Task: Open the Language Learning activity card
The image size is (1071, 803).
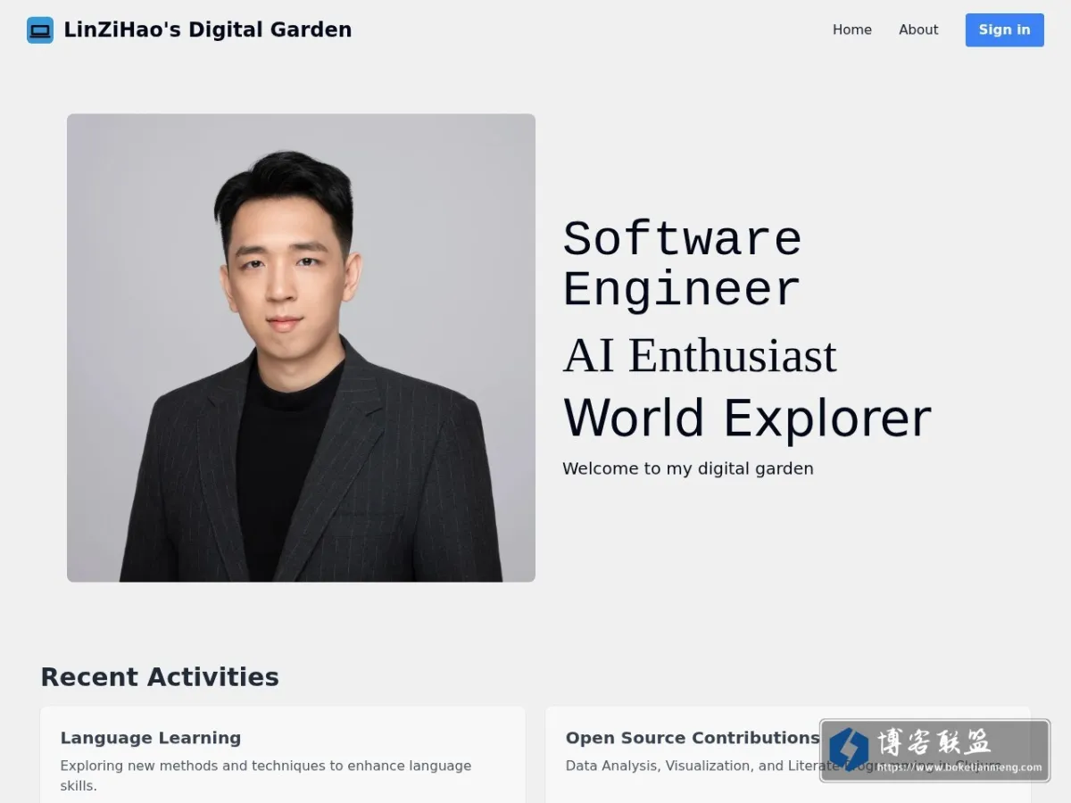Action: (x=283, y=755)
